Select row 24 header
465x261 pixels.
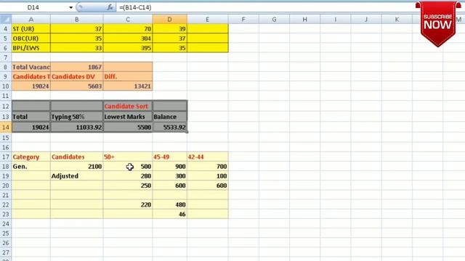(6, 224)
